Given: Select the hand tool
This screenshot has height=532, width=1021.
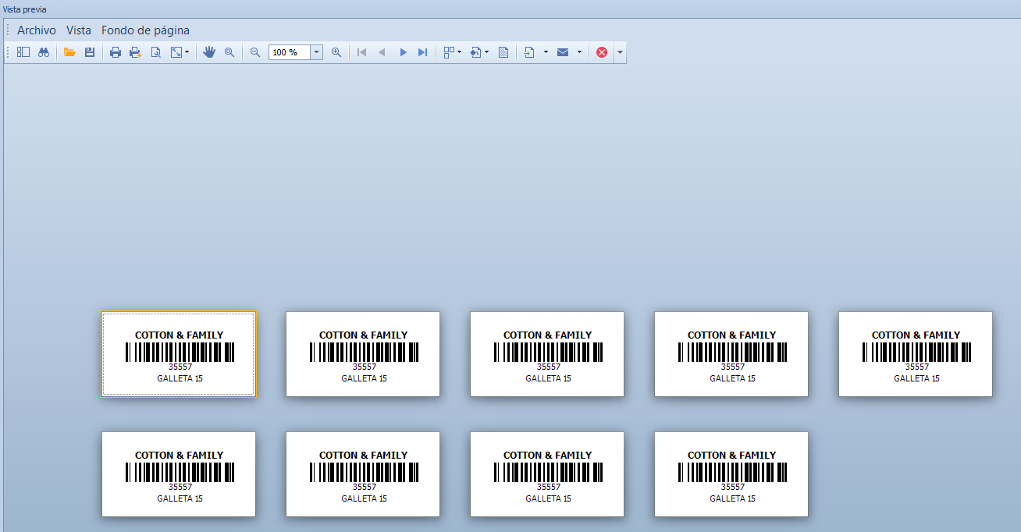Looking at the screenshot, I should [x=209, y=52].
